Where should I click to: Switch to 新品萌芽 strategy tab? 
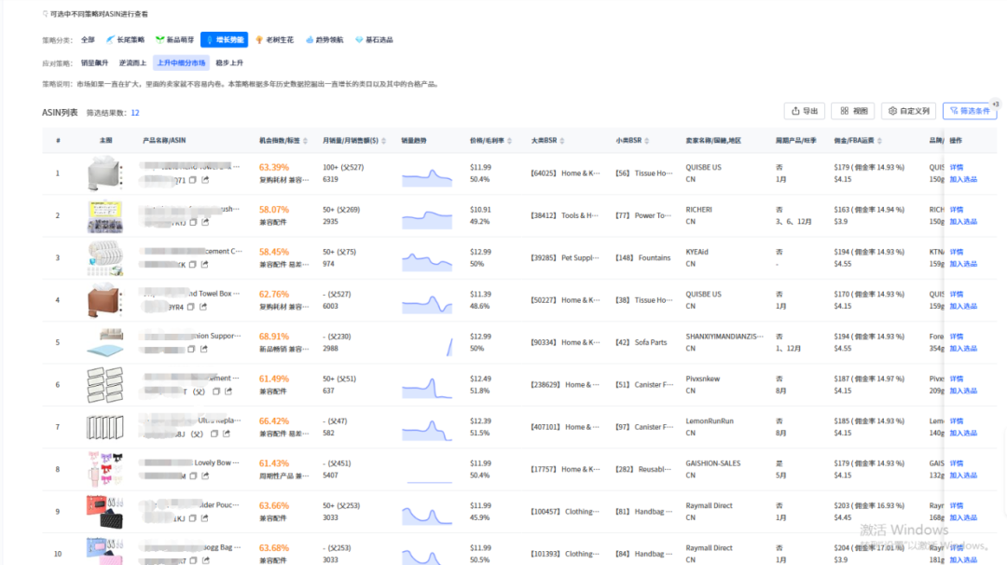pos(174,40)
